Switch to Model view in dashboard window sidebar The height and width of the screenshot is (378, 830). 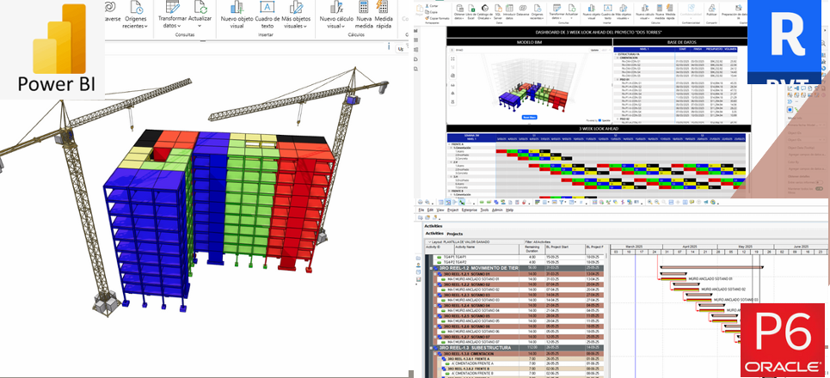pos(415,49)
